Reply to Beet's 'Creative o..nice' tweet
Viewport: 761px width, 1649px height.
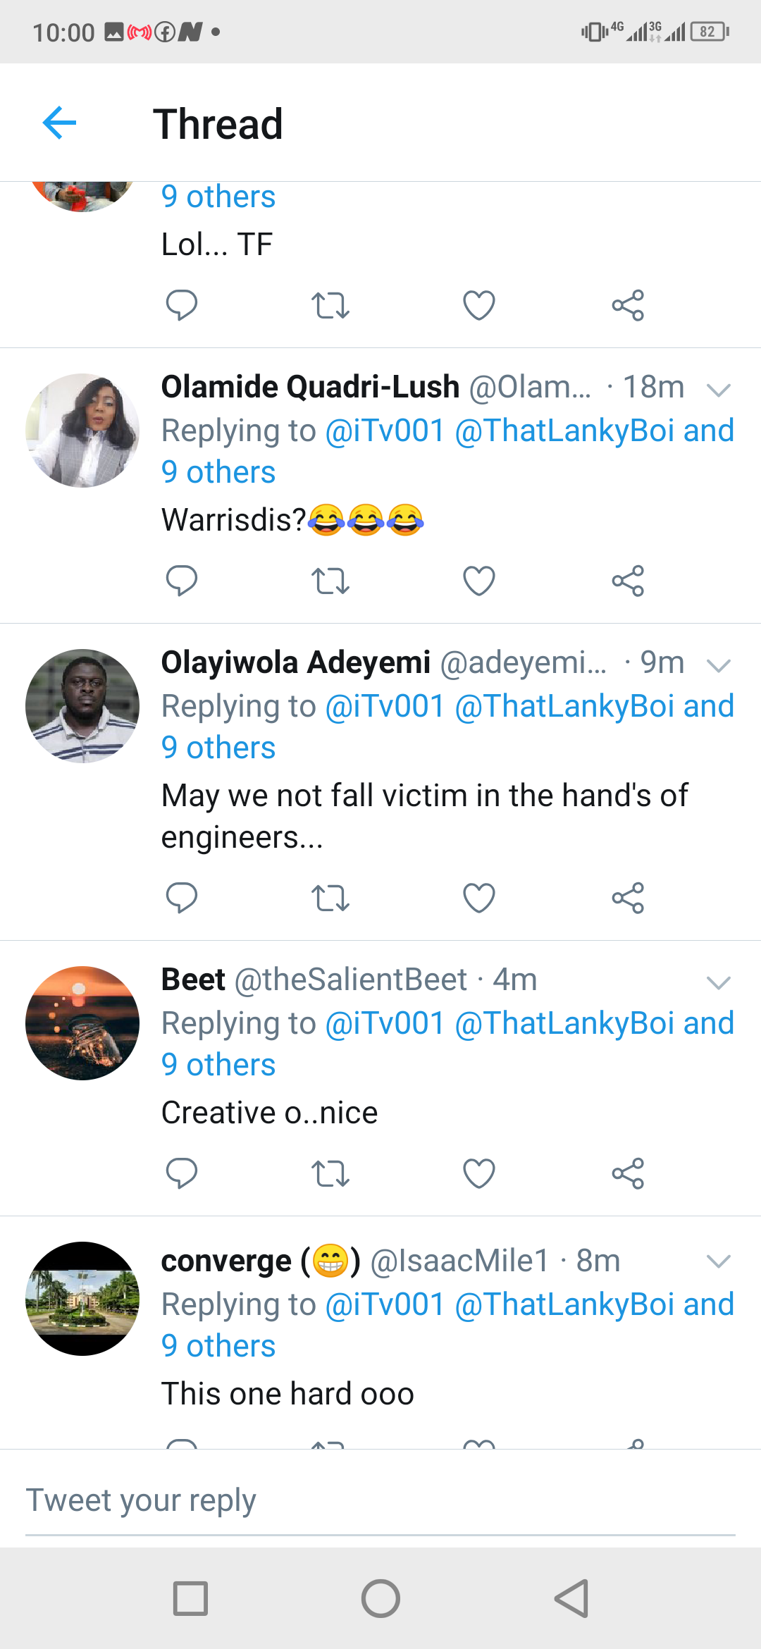tap(181, 1173)
